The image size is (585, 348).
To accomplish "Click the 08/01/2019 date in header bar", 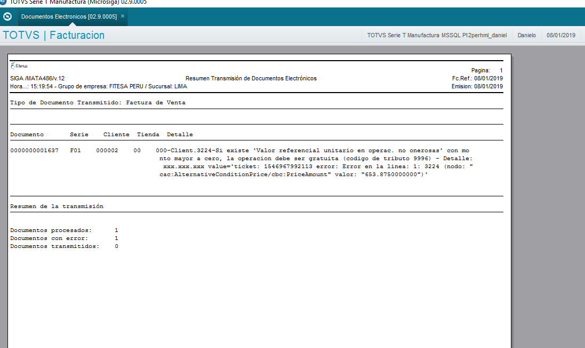I will click(561, 35).
